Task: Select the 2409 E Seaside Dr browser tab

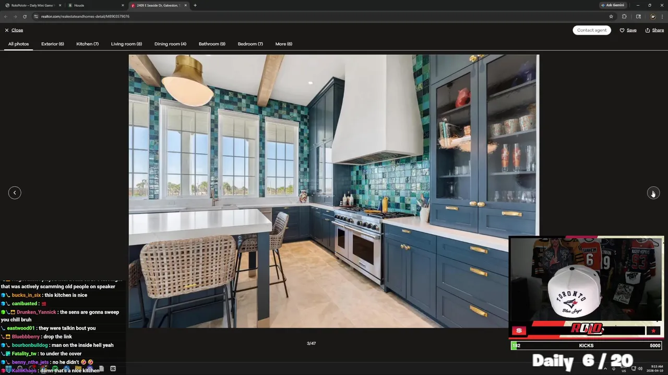Action: [159, 5]
